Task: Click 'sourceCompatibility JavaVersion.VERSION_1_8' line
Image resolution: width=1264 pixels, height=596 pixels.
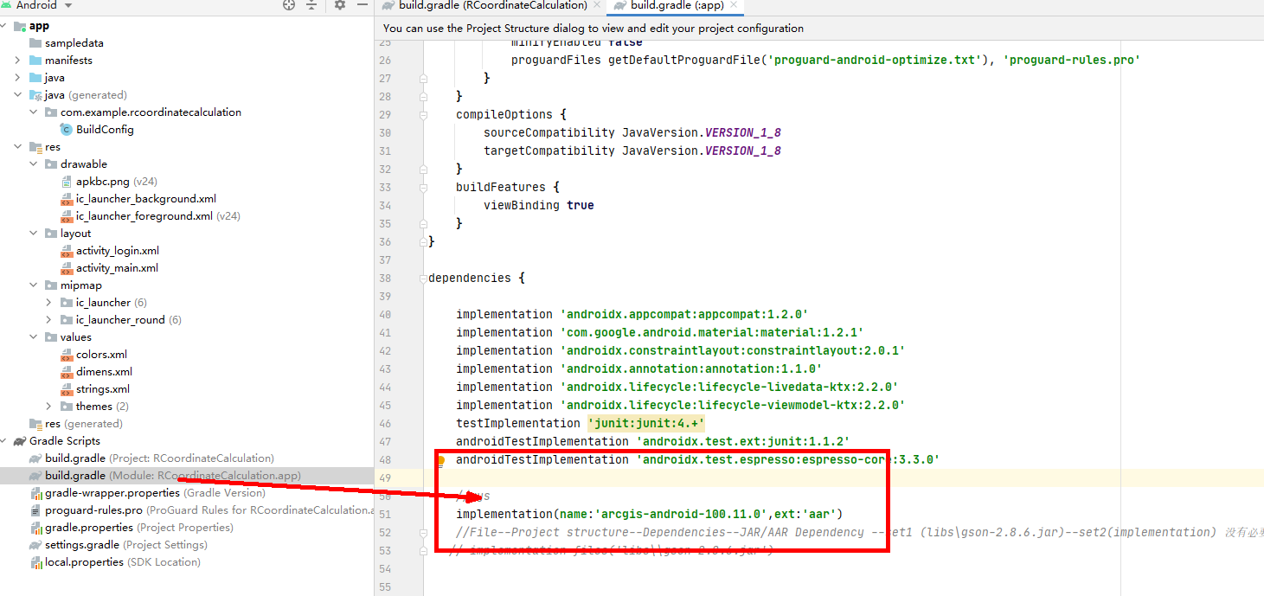Action: (632, 132)
